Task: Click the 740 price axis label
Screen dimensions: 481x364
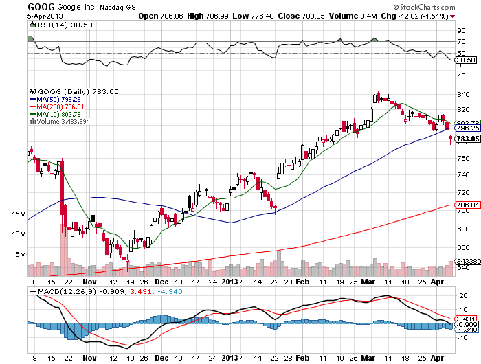Action: [463, 175]
